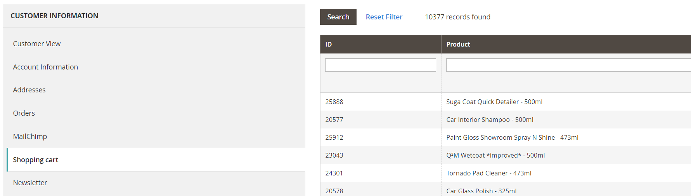The image size is (691, 196).
Task: Select the '10377 records found' text
Action: pyautogui.click(x=457, y=17)
